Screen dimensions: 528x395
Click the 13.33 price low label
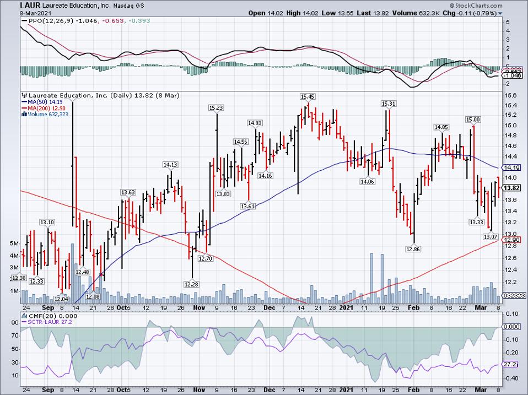(x=477, y=222)
